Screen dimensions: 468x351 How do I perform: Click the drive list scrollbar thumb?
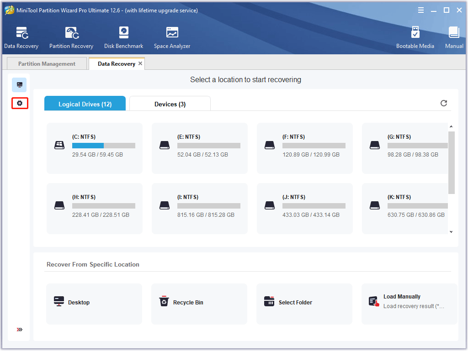pos(451,162)
